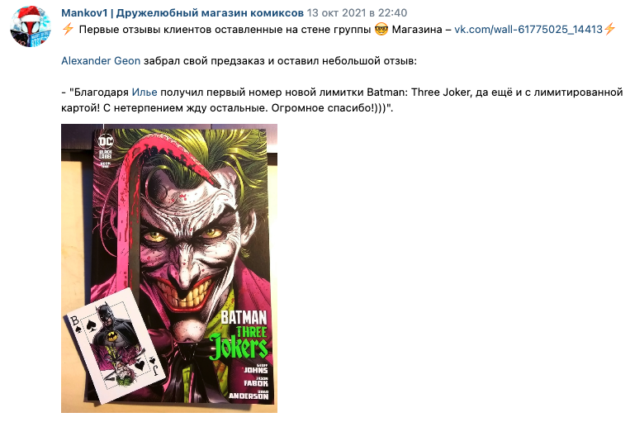Click the Batman playing card in the photo
This screenshot has height=422, width=630.
click(116, 346)
